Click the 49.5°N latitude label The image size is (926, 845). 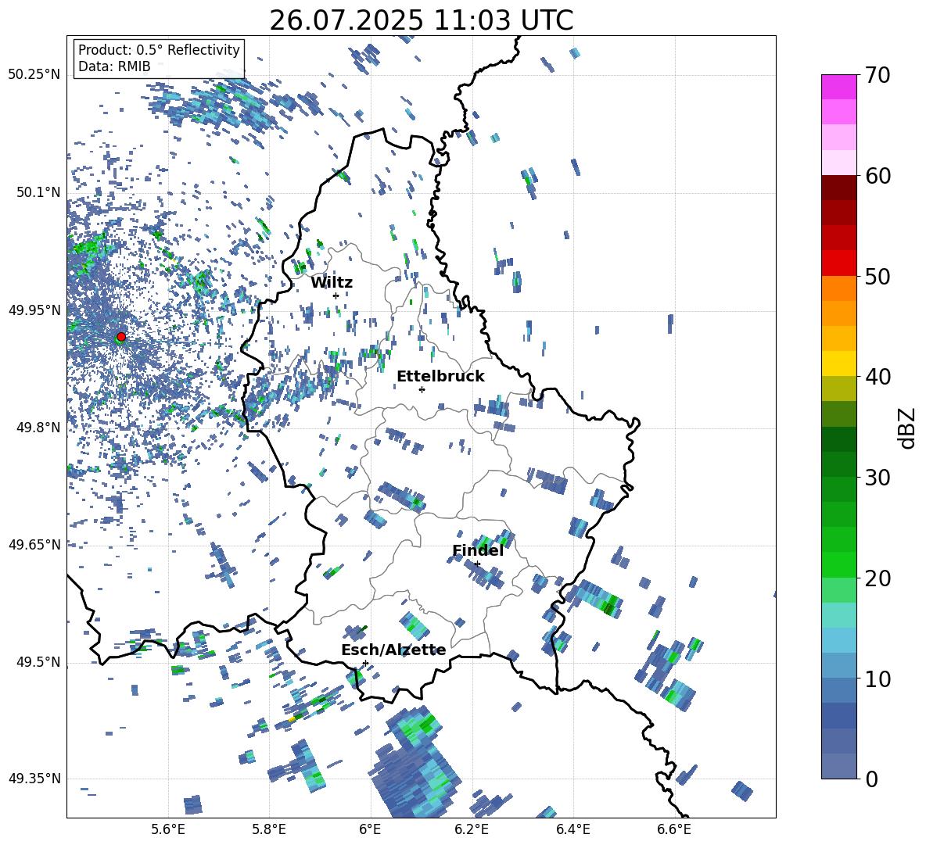click(x=38, y=661)
